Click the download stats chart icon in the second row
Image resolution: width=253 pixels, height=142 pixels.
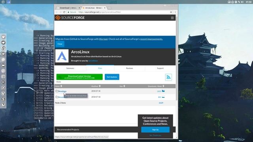pos(163,97)
